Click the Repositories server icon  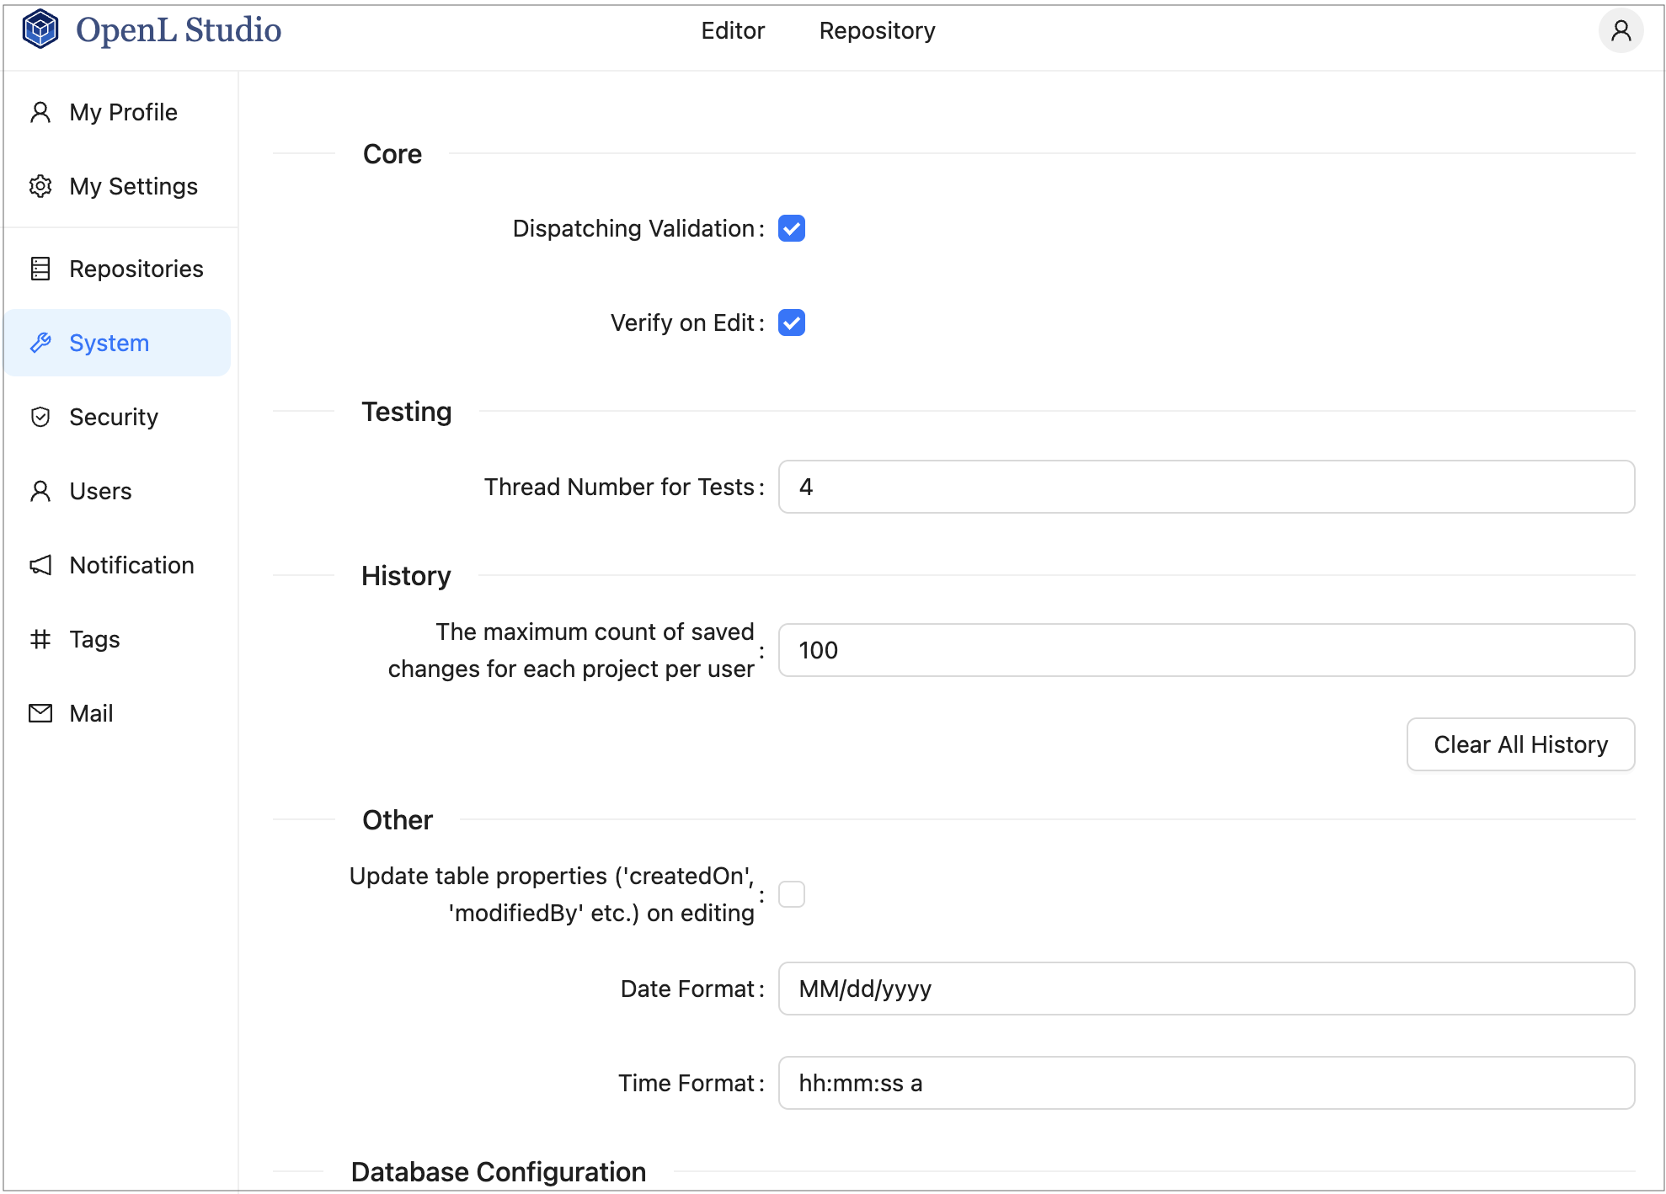tap(40, 269)
